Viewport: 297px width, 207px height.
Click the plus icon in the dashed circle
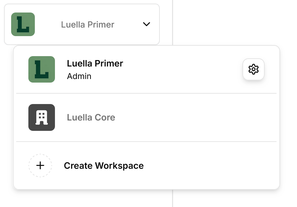pos(40,166)
